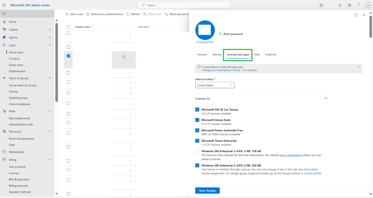
Task: Click Refresh in the users toolbar
Action: pos(133,14)
